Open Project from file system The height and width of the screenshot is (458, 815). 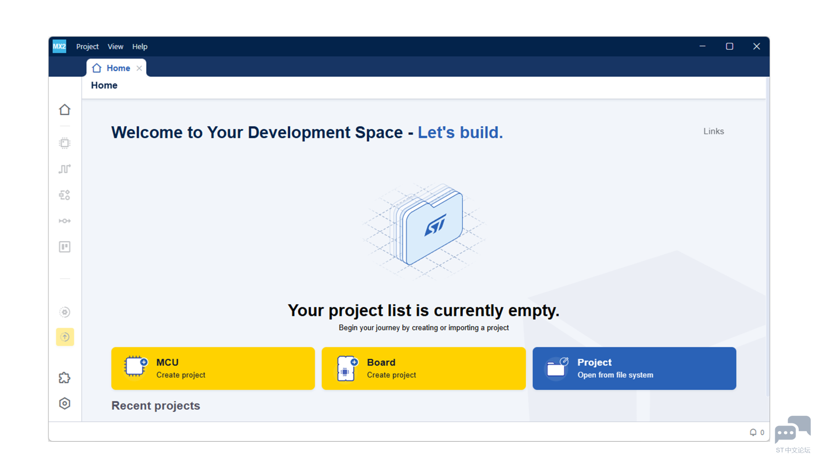click(634, 368)
